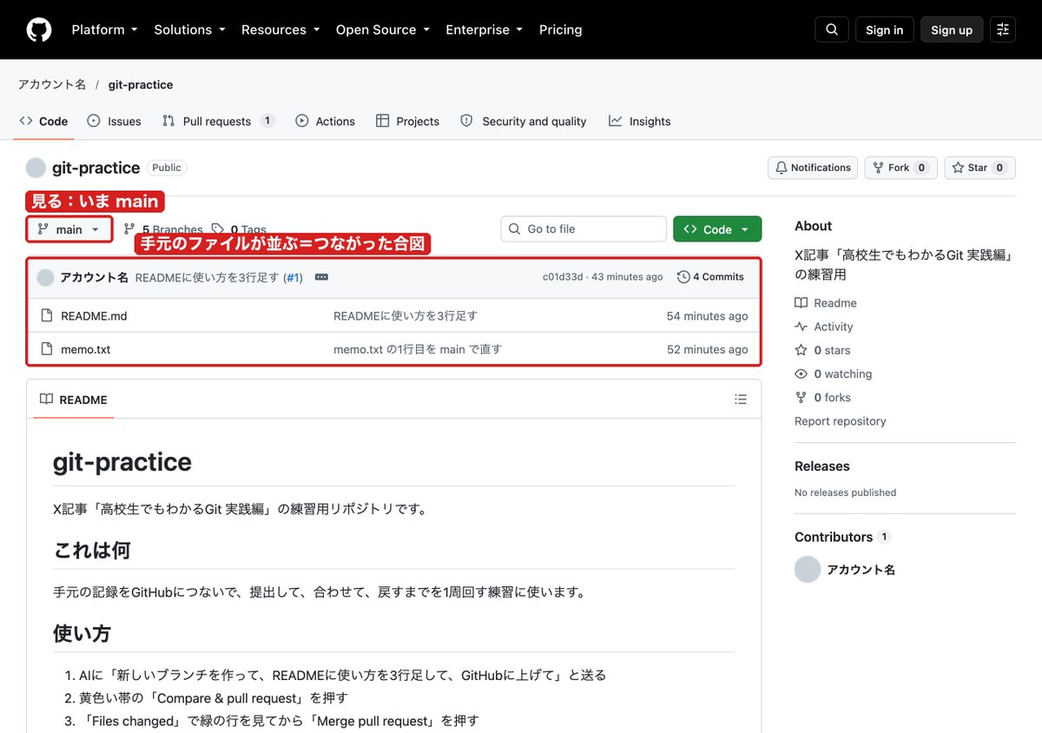The image size is (1042, 733).
Task: Open the main branch selector
Action: click(69, 229)
